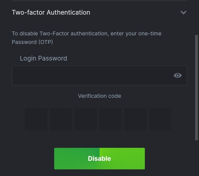Click the 'Password (OTP)' text line
Viewport: 199px width, 176px height.
(32, 42)
